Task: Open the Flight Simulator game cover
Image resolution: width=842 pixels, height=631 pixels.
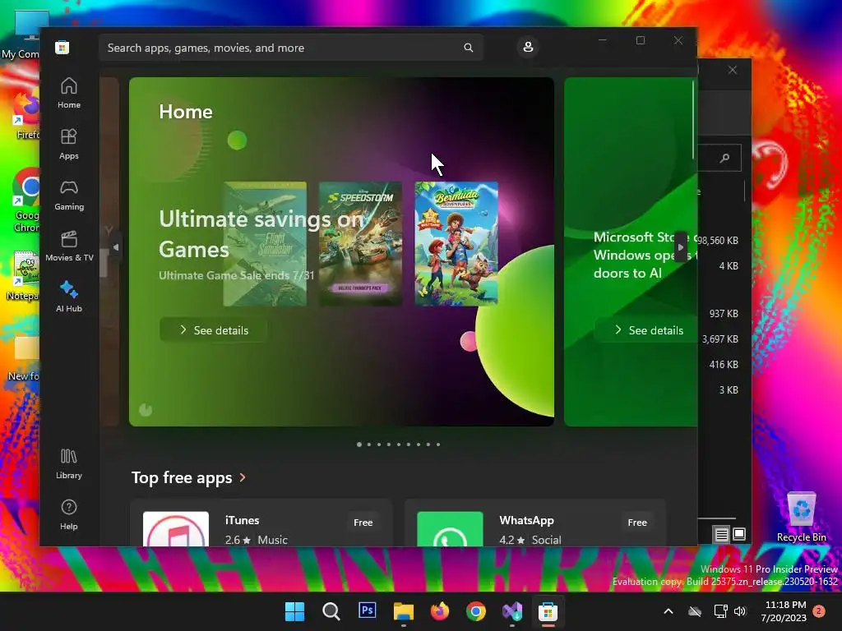Action: click(x=265, y=243)
